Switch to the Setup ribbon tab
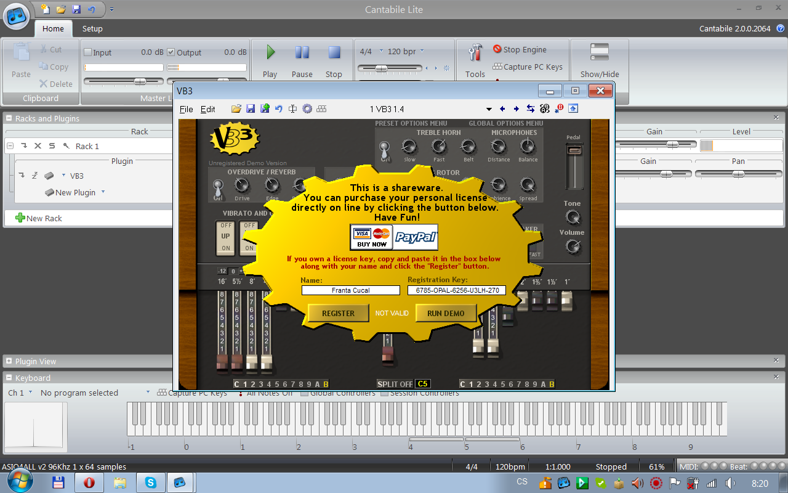This screenshot has width=788, height=493. coord(92,28)
